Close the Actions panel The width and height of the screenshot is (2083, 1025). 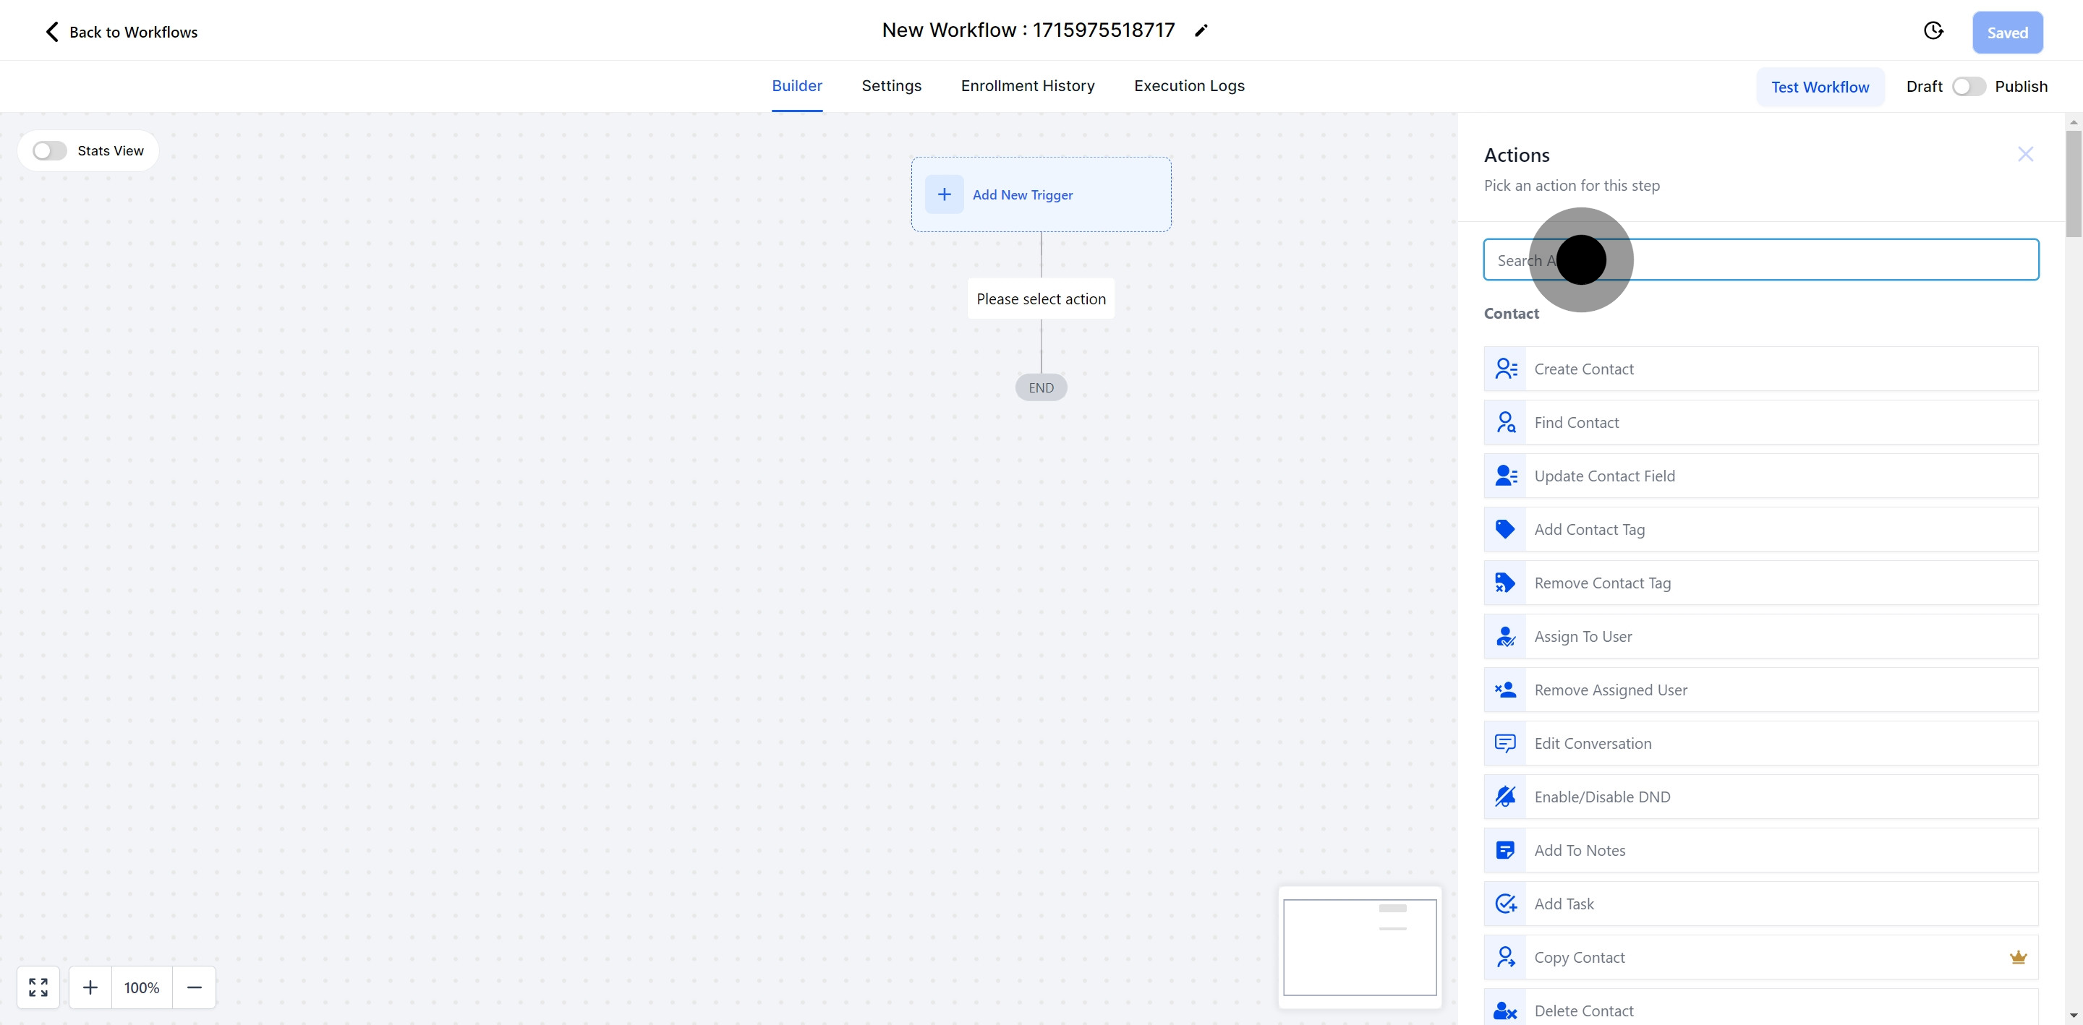[2025, 155]
